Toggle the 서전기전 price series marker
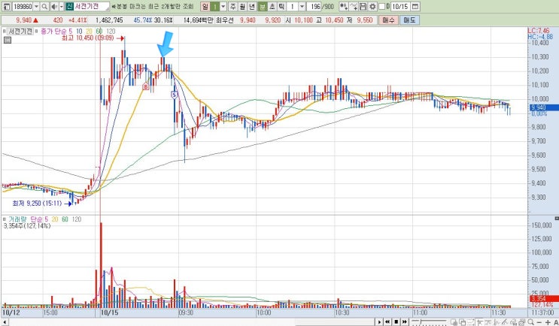559x326 pixels. pyautogui.click(x=5, y=32)
